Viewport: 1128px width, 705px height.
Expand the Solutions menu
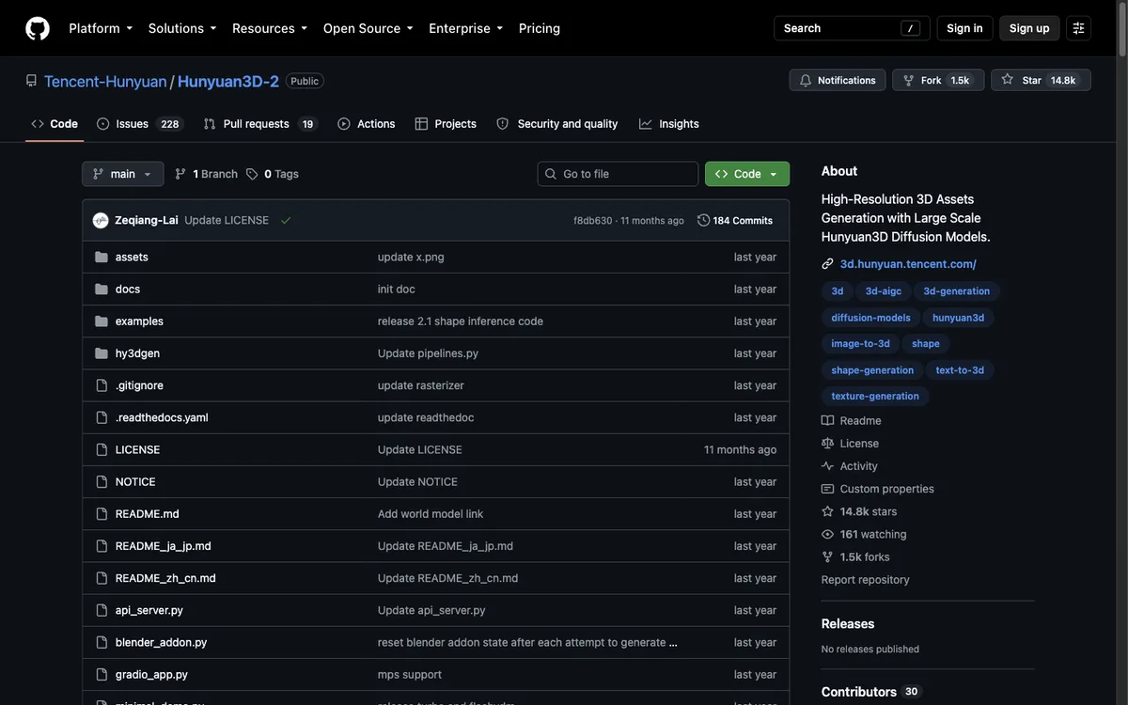pos(182,28)
